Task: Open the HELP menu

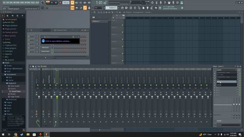Action: coord(37,3)
